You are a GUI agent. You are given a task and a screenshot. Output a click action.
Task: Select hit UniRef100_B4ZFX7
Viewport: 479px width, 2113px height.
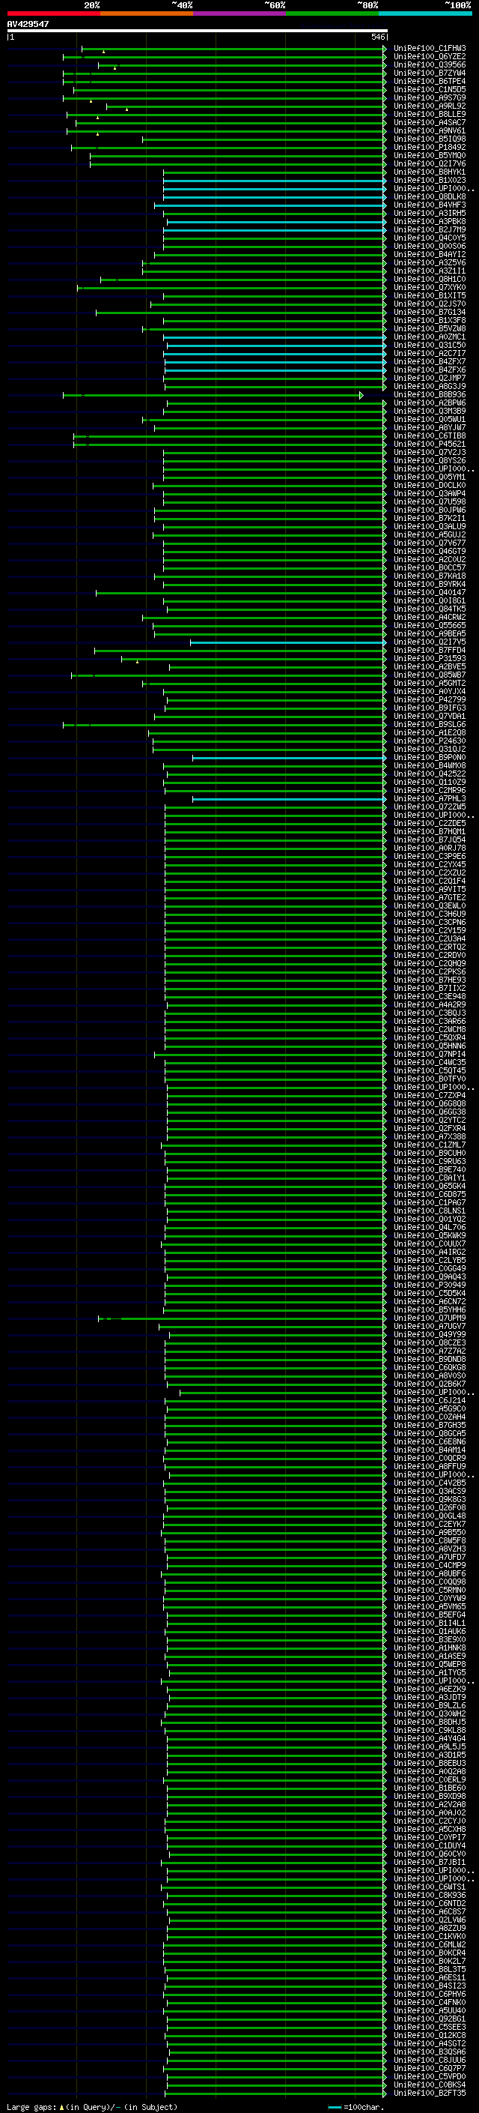click(x=430, y=362)
